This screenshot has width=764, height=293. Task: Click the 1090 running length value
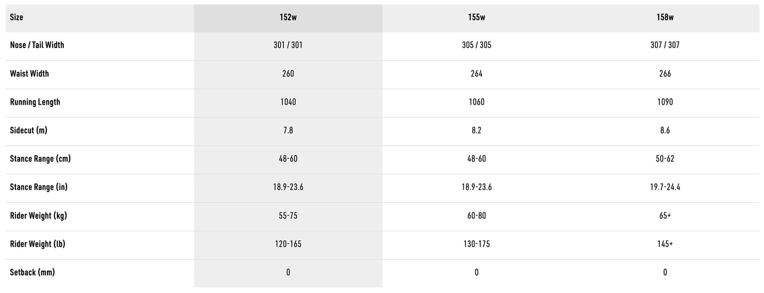coord(665,102)
